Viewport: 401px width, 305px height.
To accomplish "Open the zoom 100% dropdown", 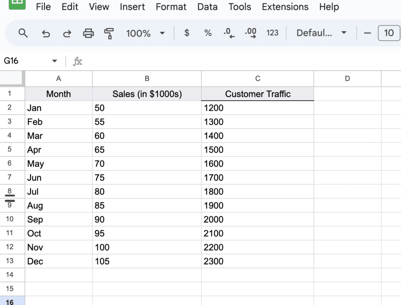I will 145,33.
